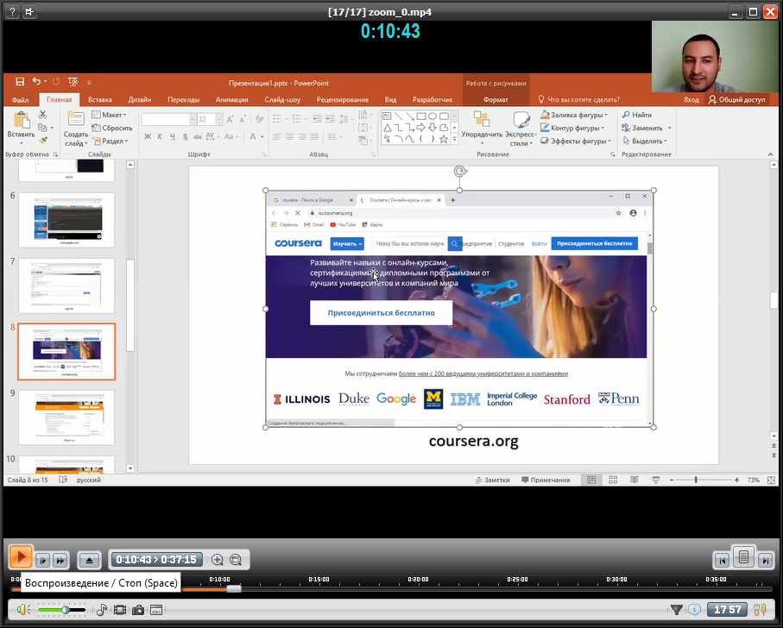Toggle bold with the Ж button
The image size is (783, 628).
click(x=148, y=136)
